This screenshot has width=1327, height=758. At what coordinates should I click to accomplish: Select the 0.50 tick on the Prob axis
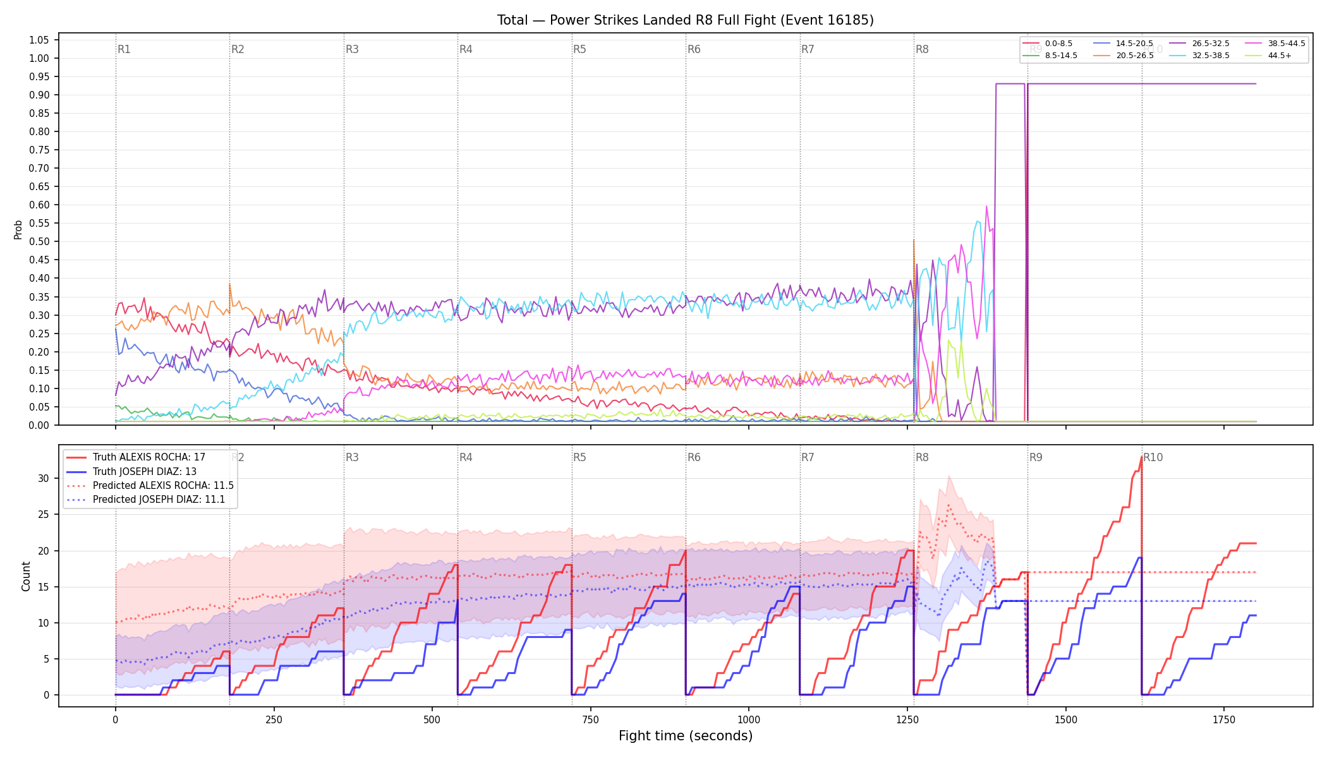point(39,241)
